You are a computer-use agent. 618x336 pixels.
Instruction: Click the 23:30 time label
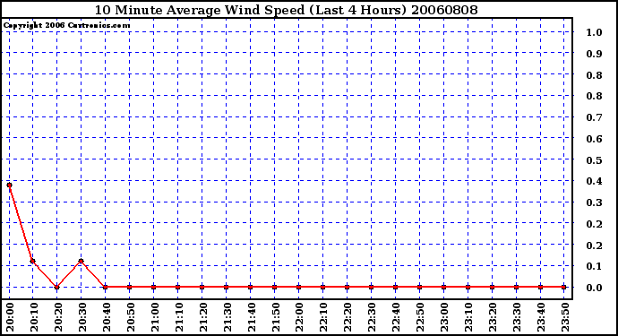(517, 317)
